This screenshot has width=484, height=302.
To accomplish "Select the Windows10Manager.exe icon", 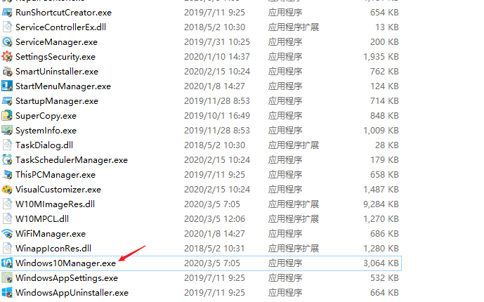I will (x=7, y=263).
